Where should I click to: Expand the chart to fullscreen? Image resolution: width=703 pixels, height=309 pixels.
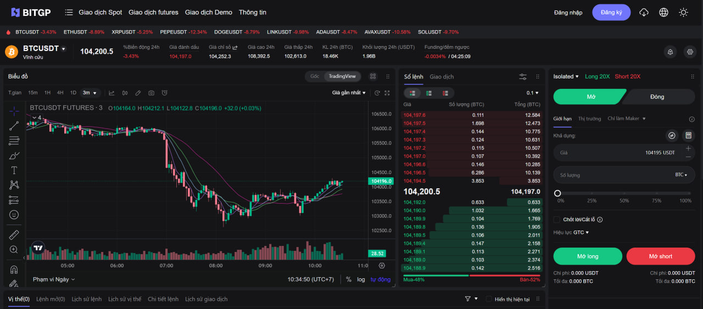point(387,93)
